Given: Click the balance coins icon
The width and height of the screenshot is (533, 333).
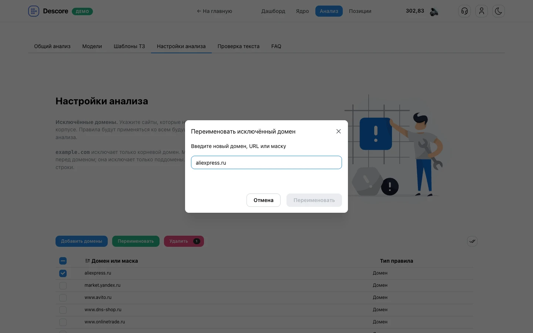Looking at the screenshot, I should pos(434,11).
